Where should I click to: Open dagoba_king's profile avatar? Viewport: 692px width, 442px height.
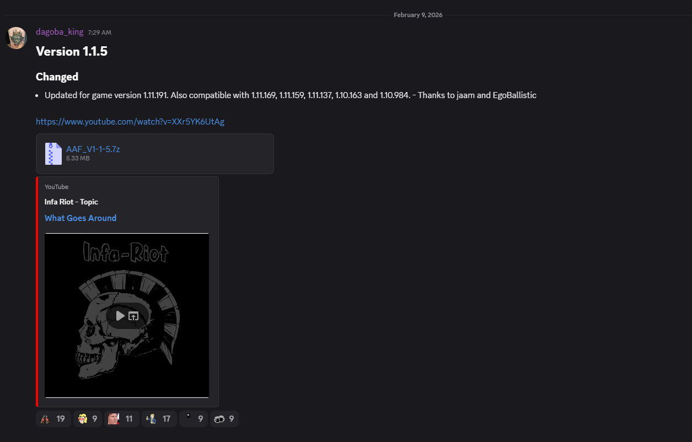[16, 38]
